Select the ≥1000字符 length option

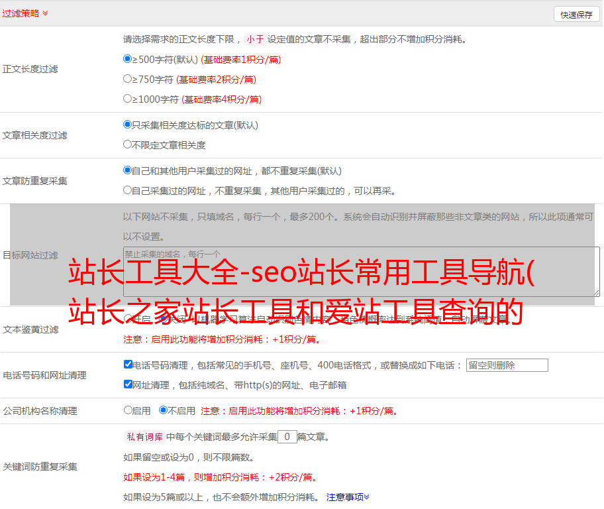[x=127, y=98]
